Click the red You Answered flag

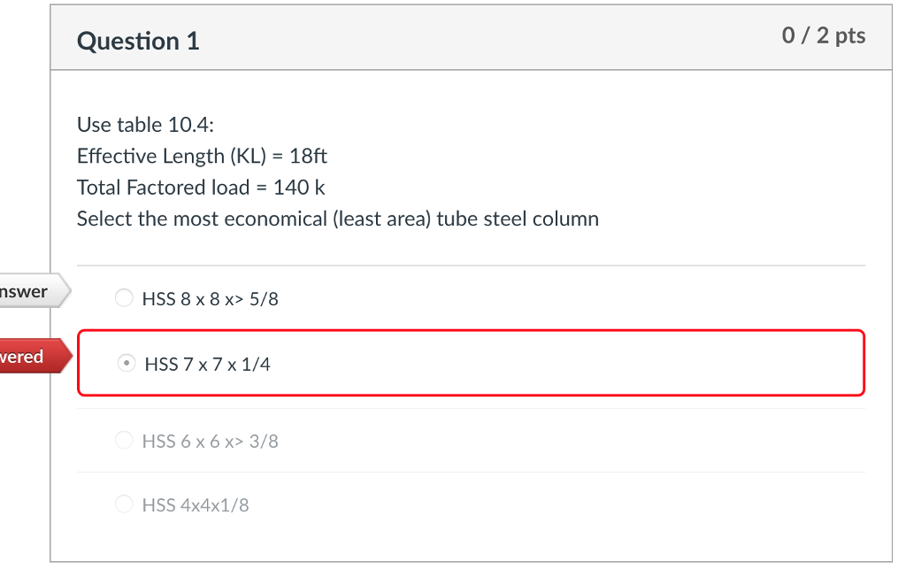(27, 357)
